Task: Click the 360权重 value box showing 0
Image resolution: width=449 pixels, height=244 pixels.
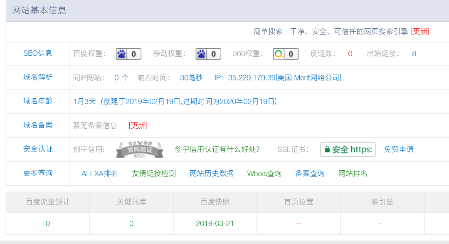Action: 291,54
